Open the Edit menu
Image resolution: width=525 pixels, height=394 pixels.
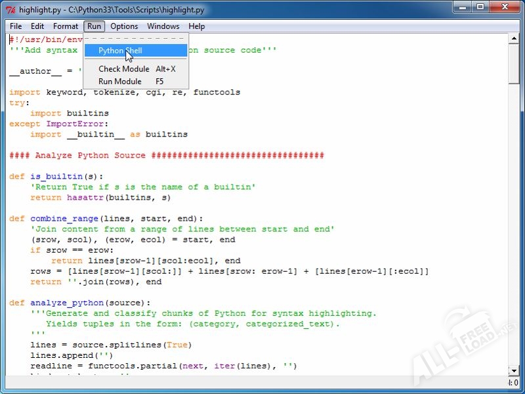click(37, 26)
